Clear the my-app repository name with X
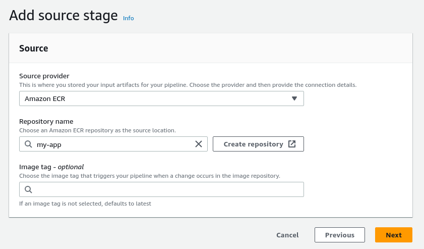 [x=199, y=144]
